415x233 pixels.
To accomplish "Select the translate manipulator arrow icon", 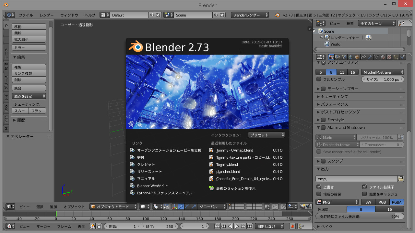I will [x=181, y=207].
